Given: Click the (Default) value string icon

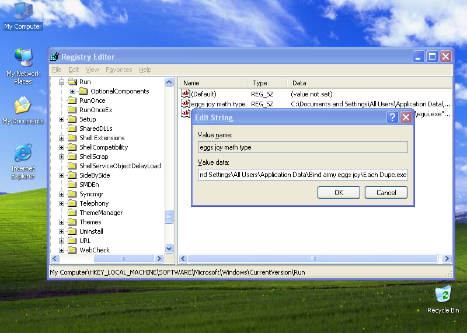Looking at the screenshot, I should point(185,93).
